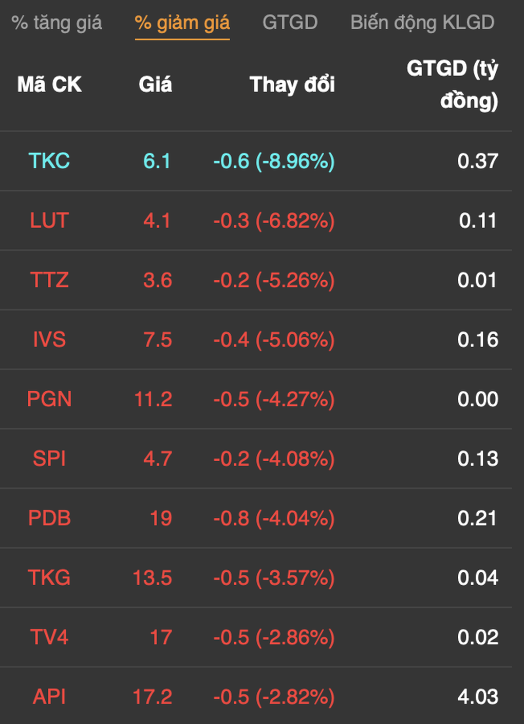
Task: Sort by the Mã CK column header
Action: tap(49, 84)
